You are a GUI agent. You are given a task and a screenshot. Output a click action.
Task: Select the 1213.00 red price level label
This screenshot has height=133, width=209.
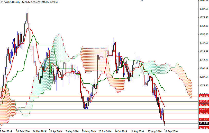(x=204, y=128)
